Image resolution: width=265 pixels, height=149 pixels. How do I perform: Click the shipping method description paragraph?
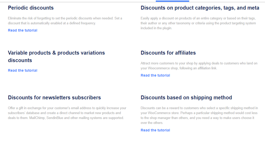tap(199, 115)
